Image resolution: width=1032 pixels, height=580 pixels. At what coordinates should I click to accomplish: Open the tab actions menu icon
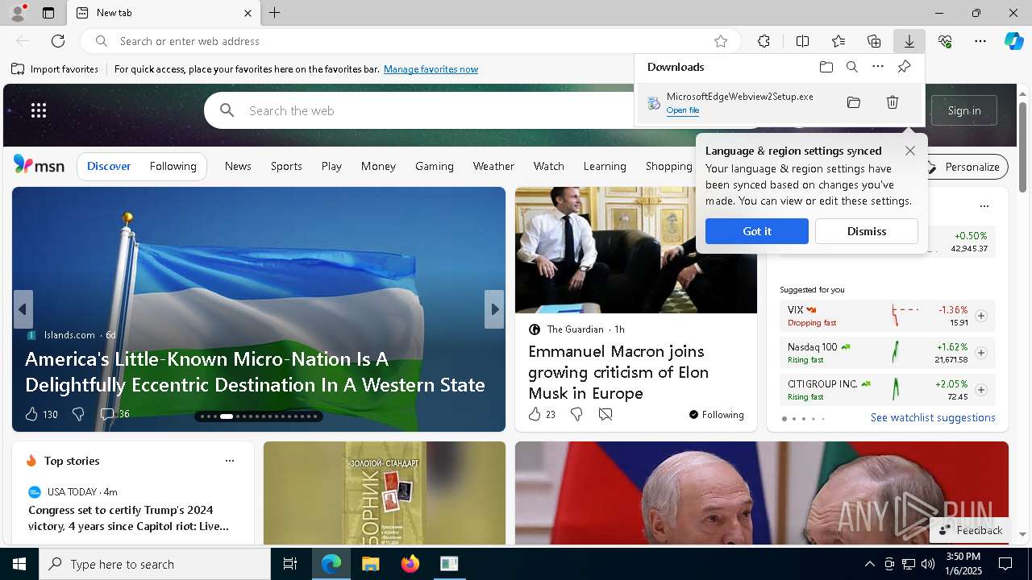[48, 13]
